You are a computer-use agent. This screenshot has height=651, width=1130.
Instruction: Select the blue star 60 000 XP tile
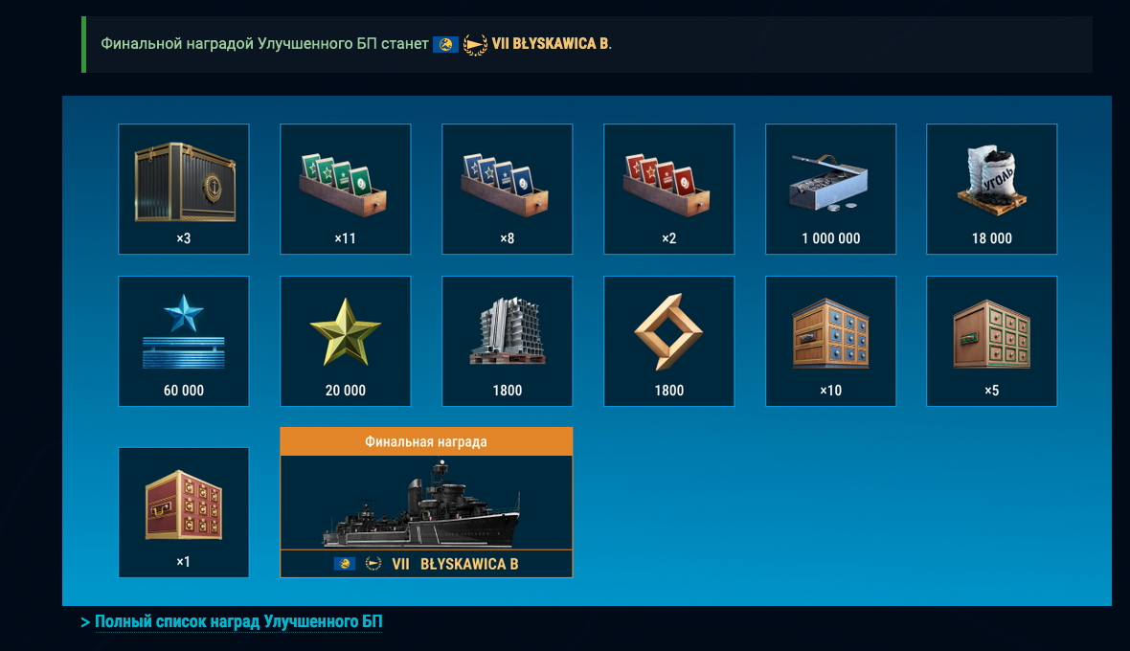pyautogui.click(x=184, y=342)
